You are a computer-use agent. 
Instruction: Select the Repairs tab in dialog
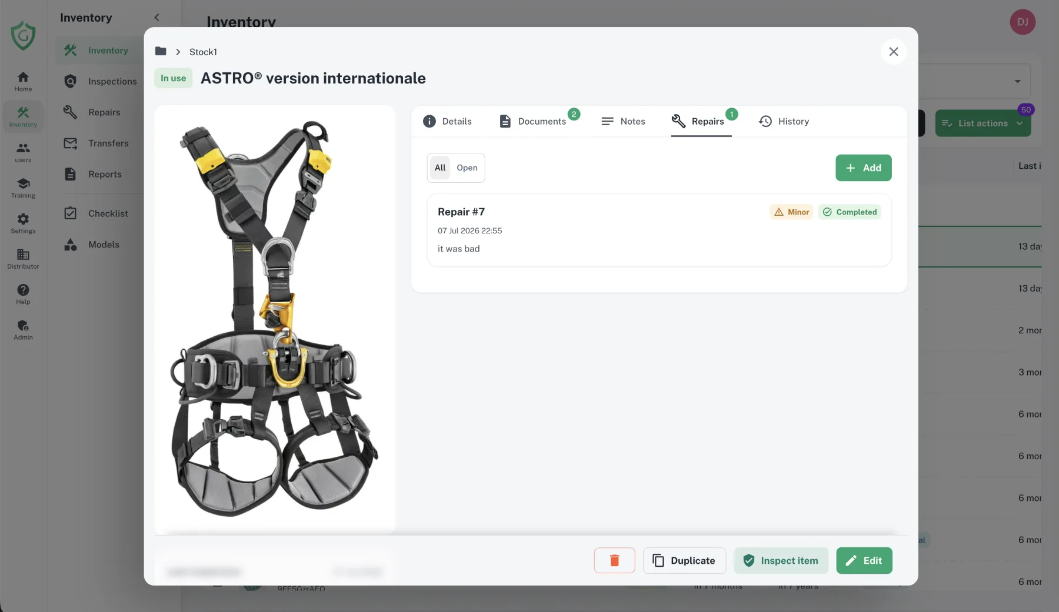click(701, 121)
